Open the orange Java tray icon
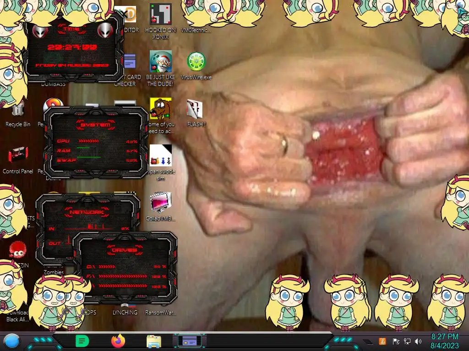This screenshot has height=351, width=469. (x=382, y=341)
